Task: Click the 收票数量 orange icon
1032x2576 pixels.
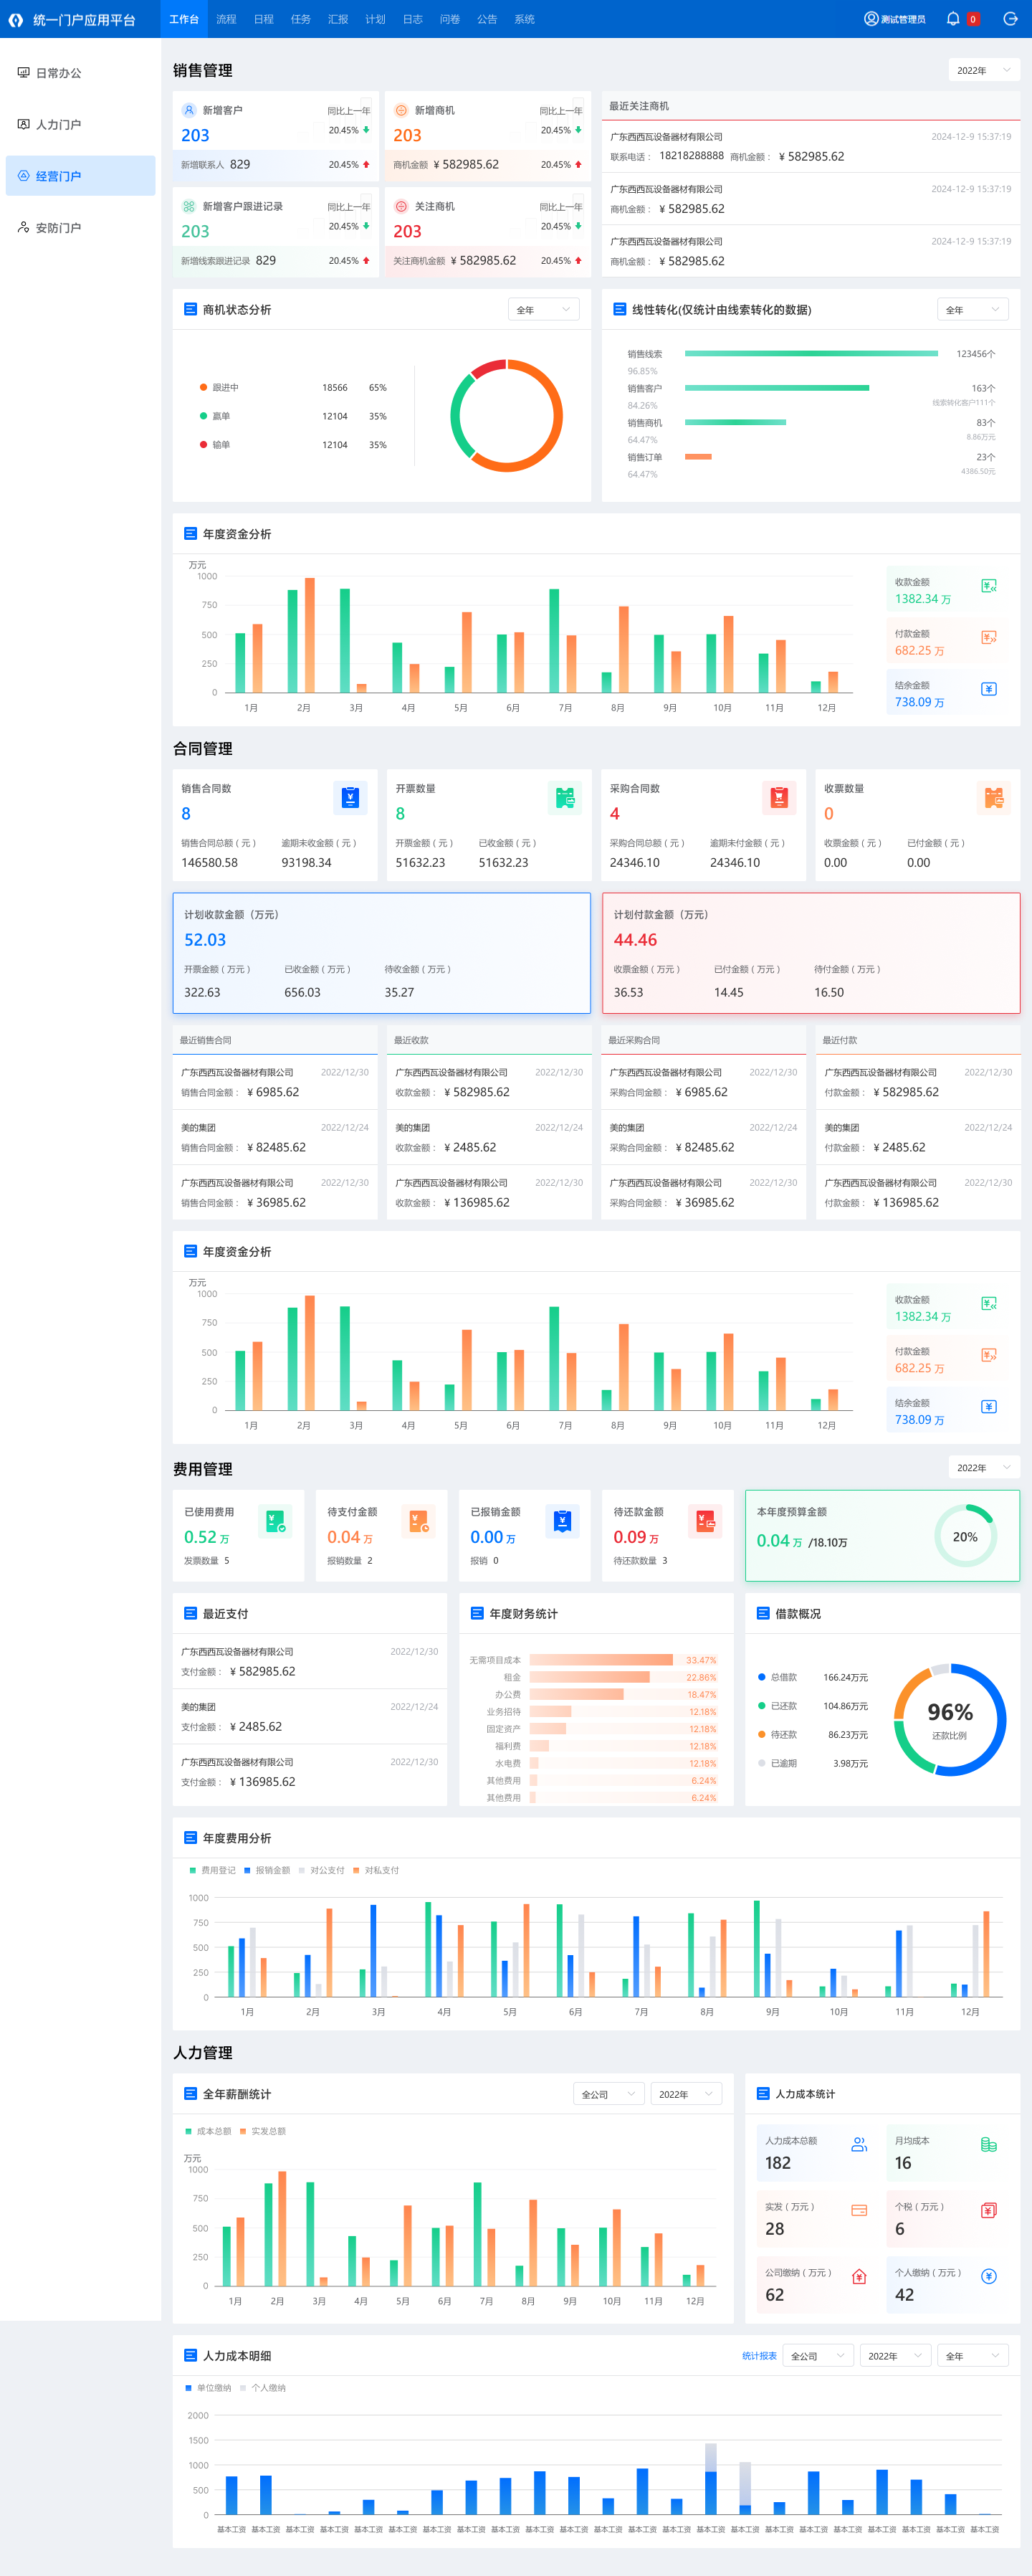Action: coord(993,797)
